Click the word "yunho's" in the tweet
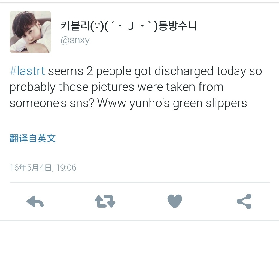Screen dimensions: 279x279 point(150,104)
